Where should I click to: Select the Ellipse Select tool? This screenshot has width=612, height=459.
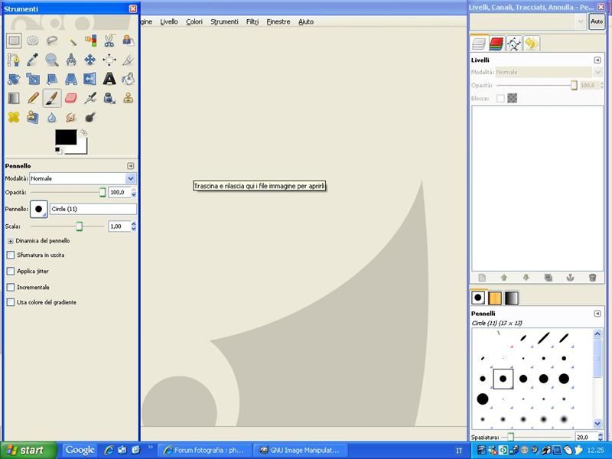pyautogui.click(x=33, y=41)
